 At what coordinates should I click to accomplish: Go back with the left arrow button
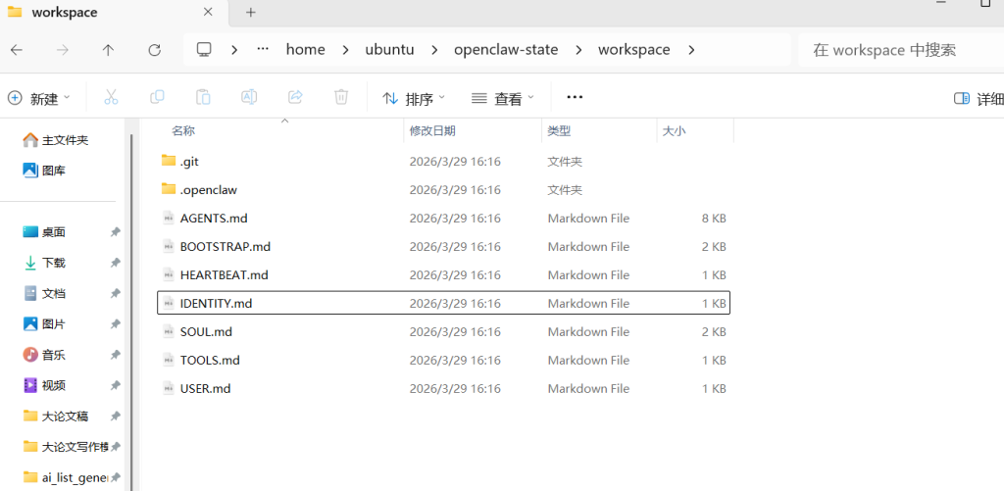[17, 50]
